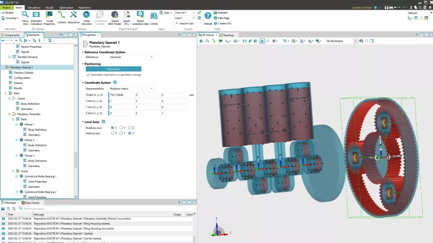Image resolution: width=433 pixels, height=243 pixels.
Task: Click the move down arrow in Elements toolbar
Action: [x=39, y=40]
